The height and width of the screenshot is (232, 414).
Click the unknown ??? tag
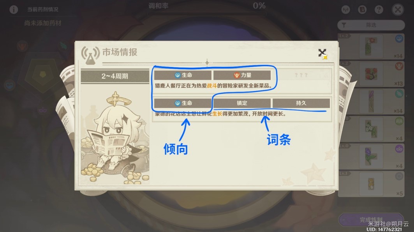pos(301,75)
